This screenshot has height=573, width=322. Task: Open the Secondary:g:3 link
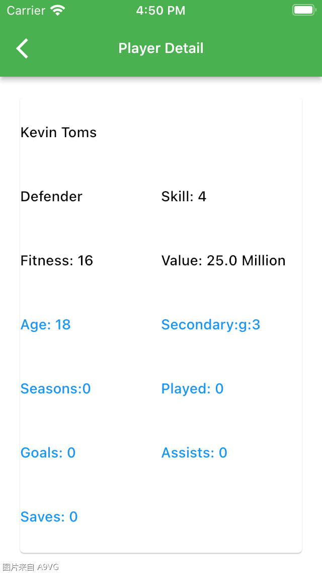pyautogui.click(x=211, y=325)
